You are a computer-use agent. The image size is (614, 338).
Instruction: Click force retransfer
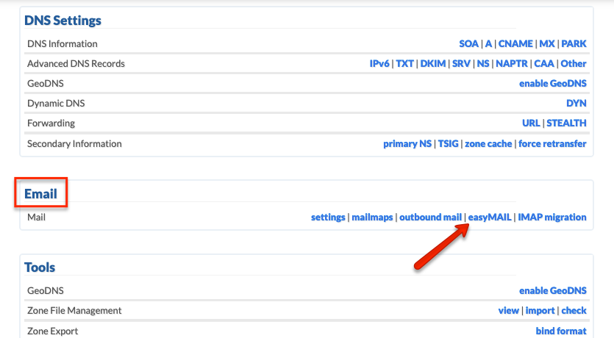coord(552,143)
